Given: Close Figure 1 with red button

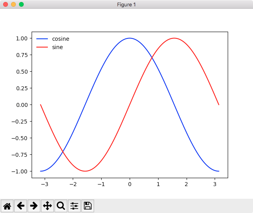Looking at the screenshot, I should click(x=6, y=4).
